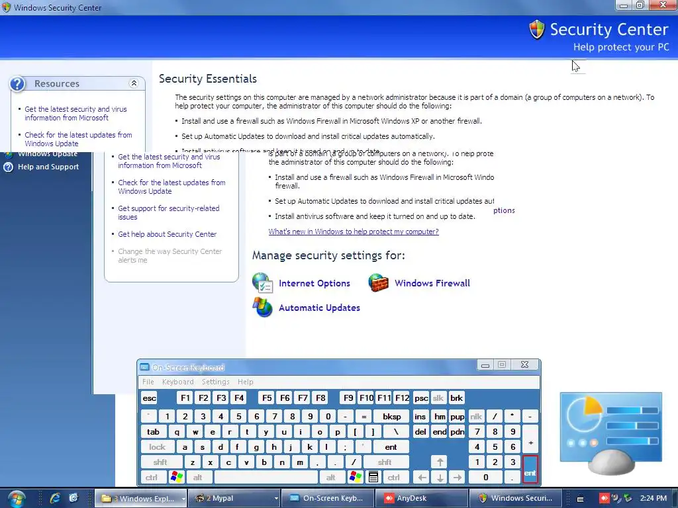This screenshot has width=678, height=508.
Task: Click the control panel monitor thumbnail
Action: (x=611, y=433)
